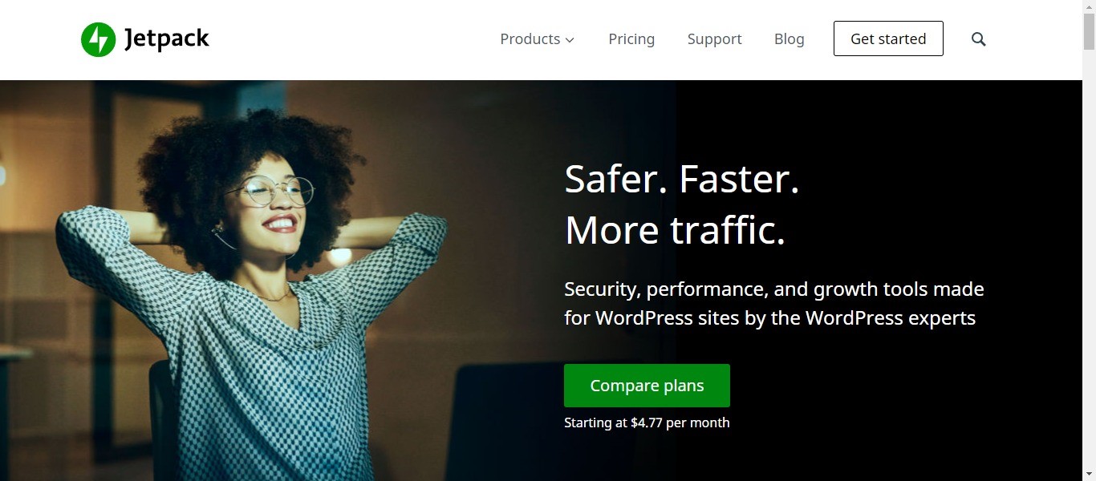Open search with the magnifying glass icon

tap(978, 38)
